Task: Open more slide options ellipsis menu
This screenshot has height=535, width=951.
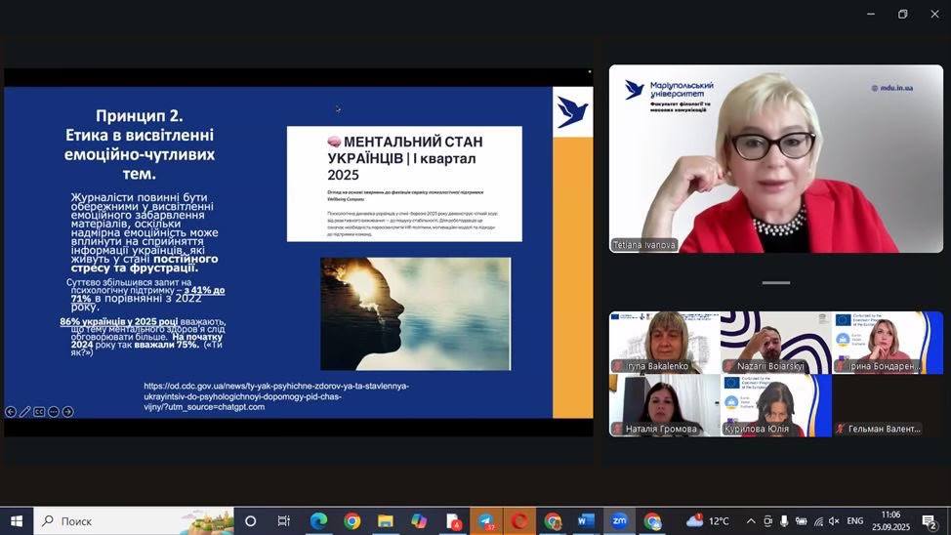Action: pos(54,412)
